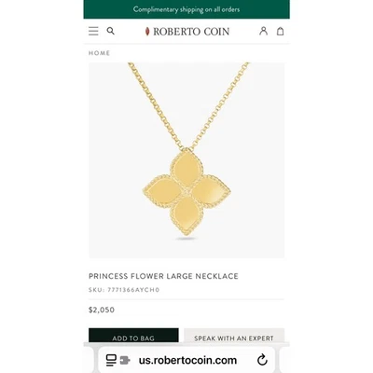Click the red gem in the logo
This screenshot has height=373, width=373.
click(147, 32)
